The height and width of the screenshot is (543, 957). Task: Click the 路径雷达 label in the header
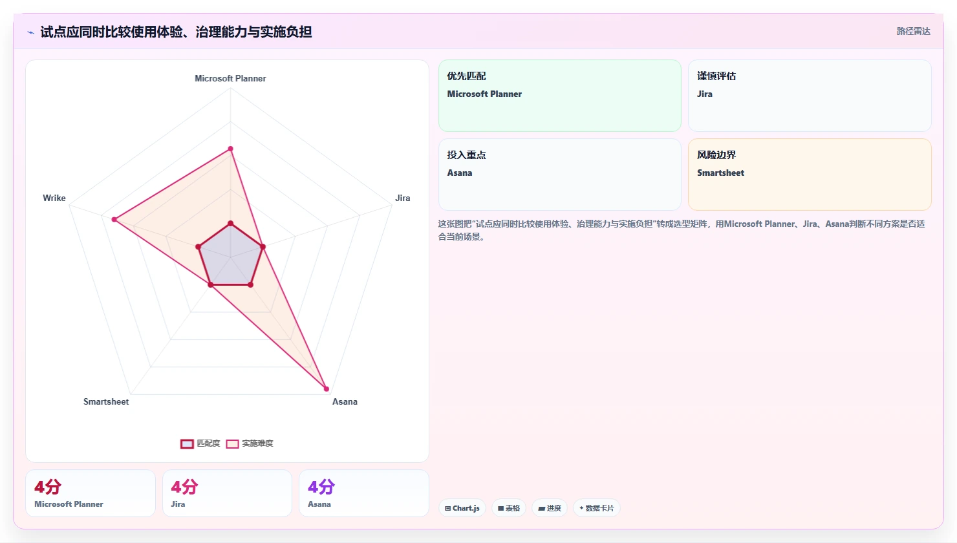pos(913,31)
